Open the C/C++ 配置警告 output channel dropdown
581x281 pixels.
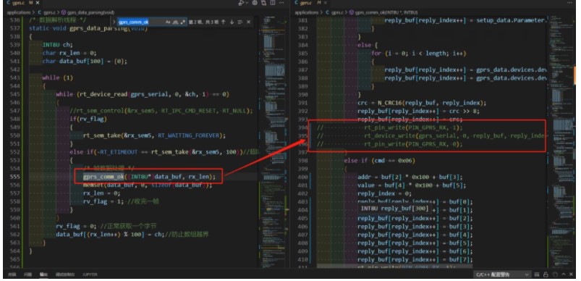(x=502, y=274)
